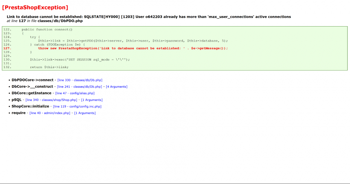Click the DbPDOCore->connect stack entry

tap(33, 80)
